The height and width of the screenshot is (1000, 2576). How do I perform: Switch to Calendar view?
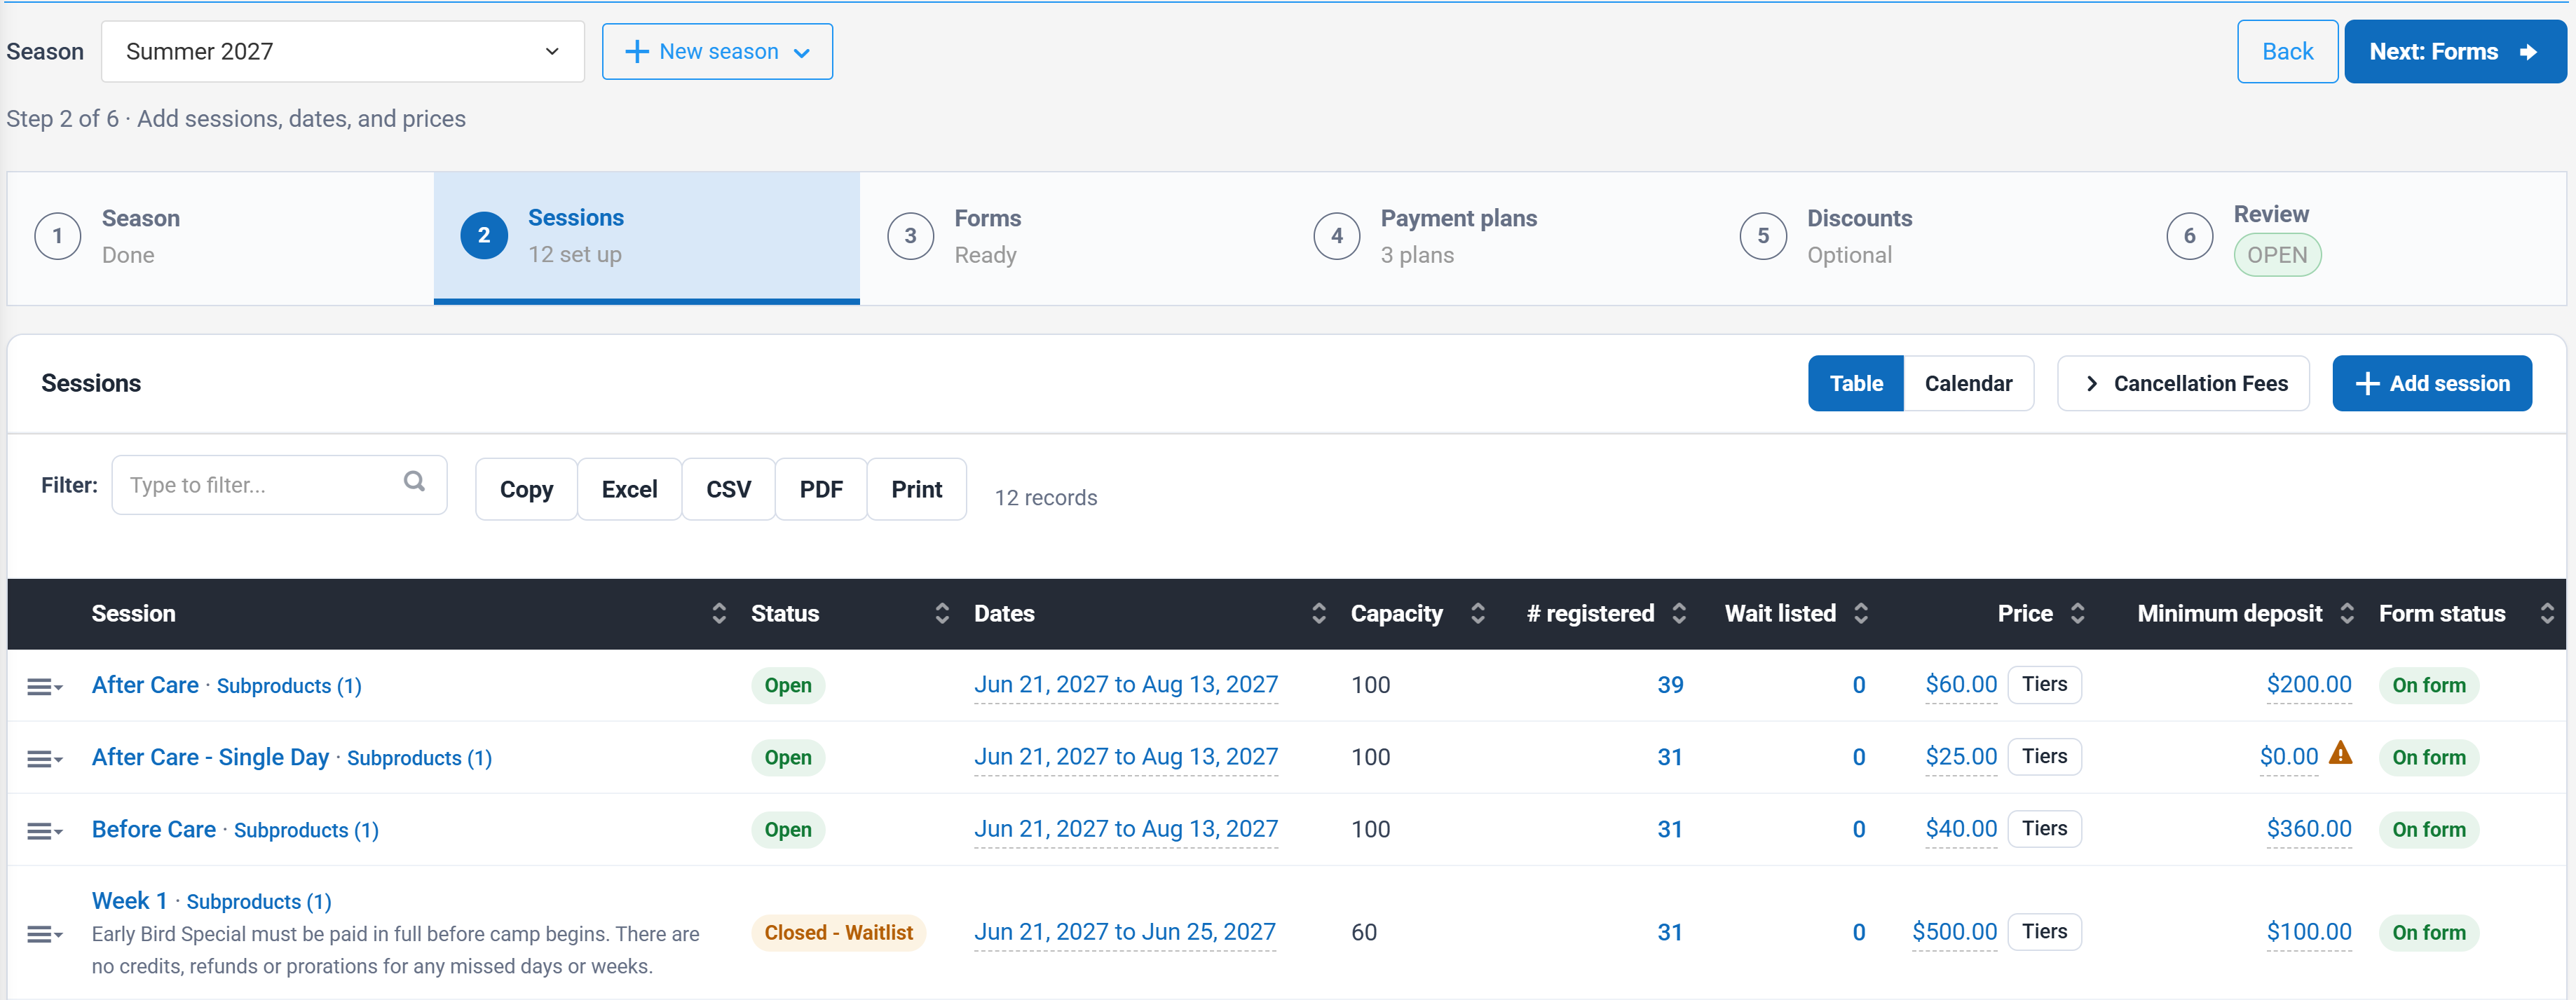[1968, 383]
